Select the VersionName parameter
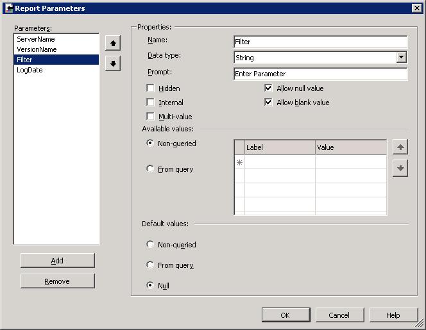Viewport: 426px width, 330px height. tap(56, 49)
